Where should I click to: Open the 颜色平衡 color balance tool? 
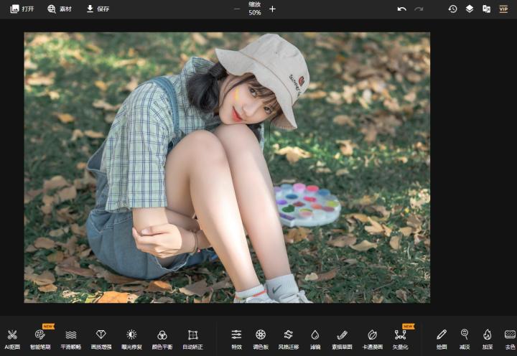pos(162,338)
